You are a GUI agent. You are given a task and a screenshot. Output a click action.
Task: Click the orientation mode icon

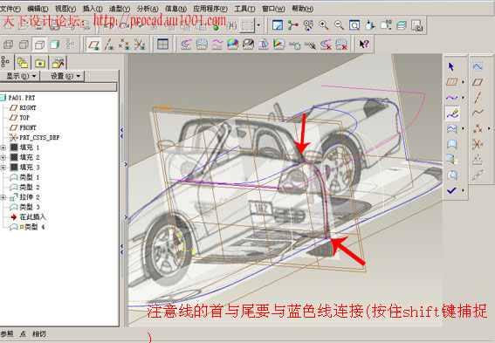(x=308, y=25)
